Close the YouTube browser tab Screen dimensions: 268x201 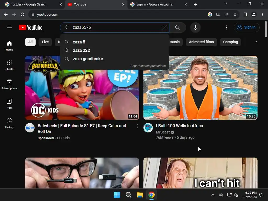123,4
